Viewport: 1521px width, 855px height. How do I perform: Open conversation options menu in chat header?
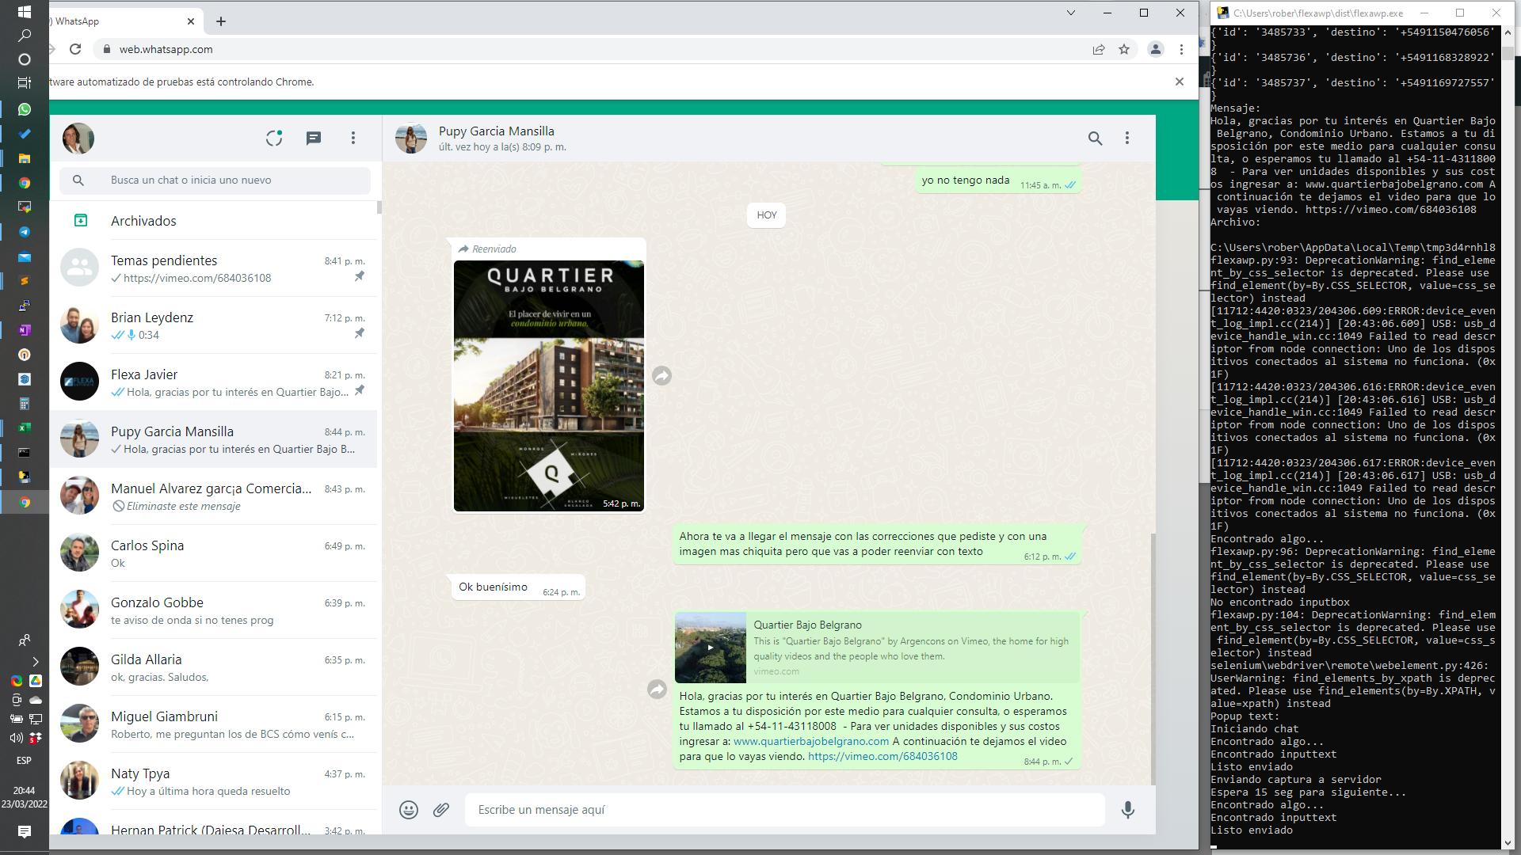pyautogui.click(x=1127, y=138)
